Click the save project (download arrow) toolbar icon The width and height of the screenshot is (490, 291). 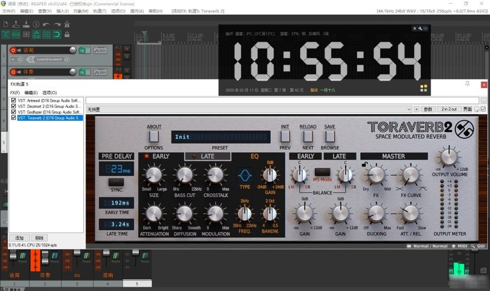(x=26, y=24)
